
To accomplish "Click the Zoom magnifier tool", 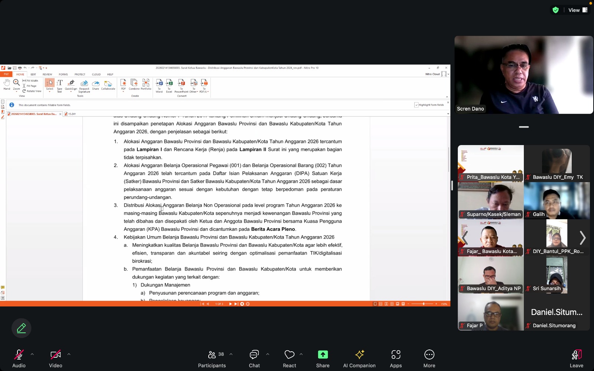I will click(x=16, y=85).
